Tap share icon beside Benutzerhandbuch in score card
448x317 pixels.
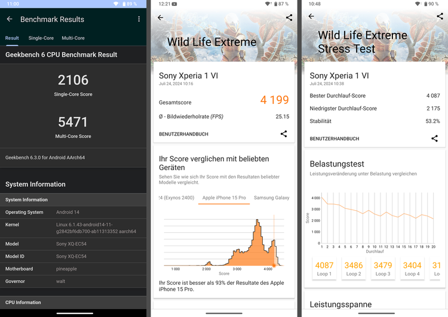point(284,134)
